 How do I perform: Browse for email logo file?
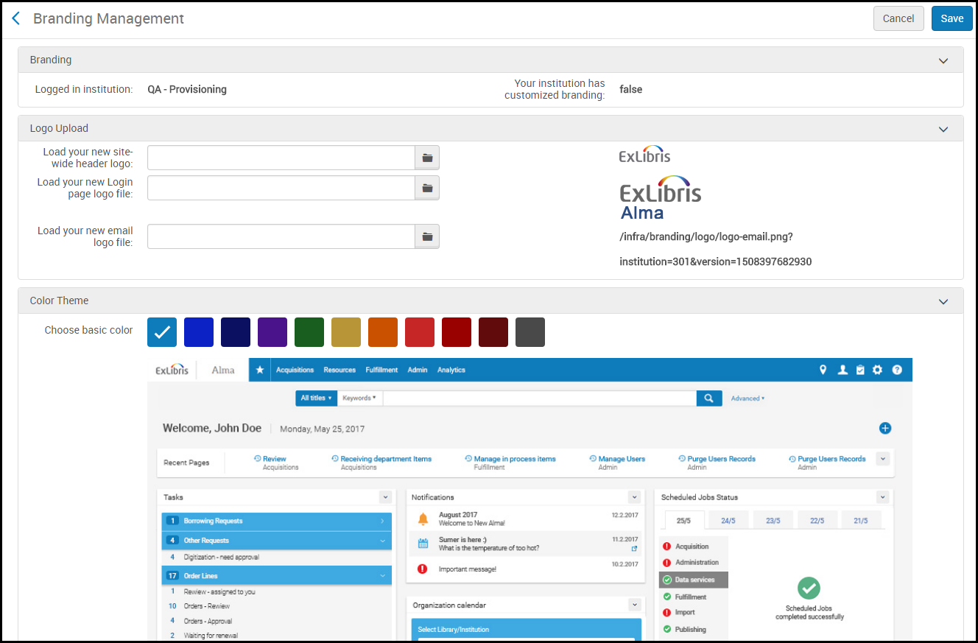tap(427, 236)
